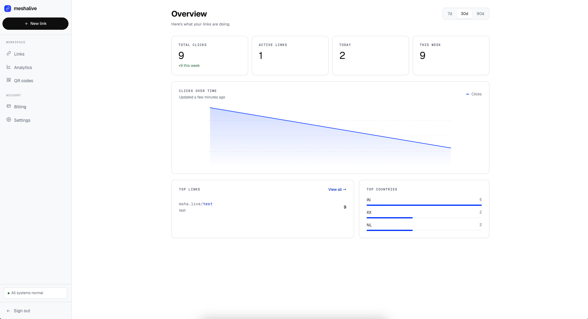The width and height of the screenshot is (588, 319).
Task: Click the TOP LINKS heading
Action: coord(189,190)
